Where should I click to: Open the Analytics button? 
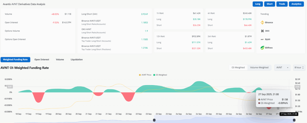pos(297,4)
